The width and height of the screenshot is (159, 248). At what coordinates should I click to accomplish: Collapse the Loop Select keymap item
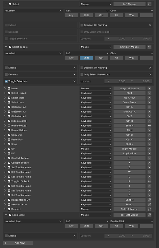click(x=6, y=215)
